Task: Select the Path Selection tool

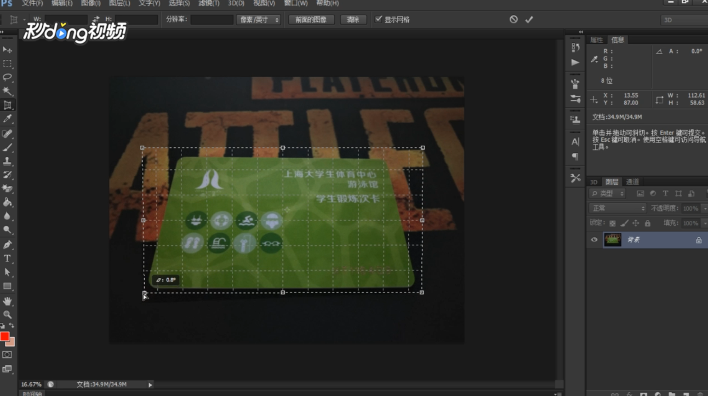Action: pyautogui.click(x=7, y=272)
